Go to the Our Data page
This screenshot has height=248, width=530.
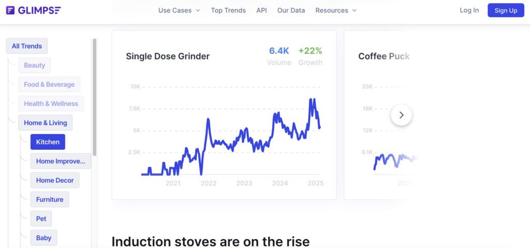pyautogui.click(x=291, y=10)
